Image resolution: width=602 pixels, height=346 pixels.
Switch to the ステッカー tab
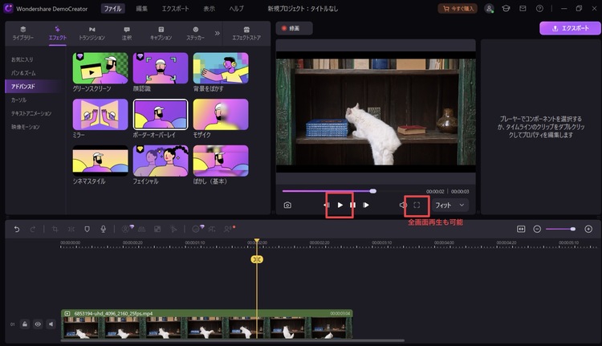point(195,34)
